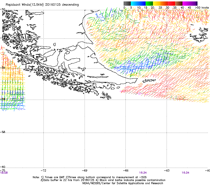This screenshot has width=210, height=185.
Task: Click the "-60" latitude axis label
Action: 3,167
